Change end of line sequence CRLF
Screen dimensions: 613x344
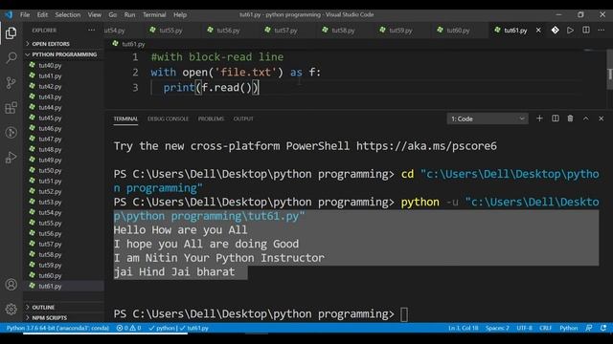[x=545, y=328]
